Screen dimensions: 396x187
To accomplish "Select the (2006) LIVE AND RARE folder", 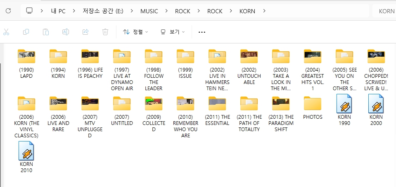I will 58,114.
